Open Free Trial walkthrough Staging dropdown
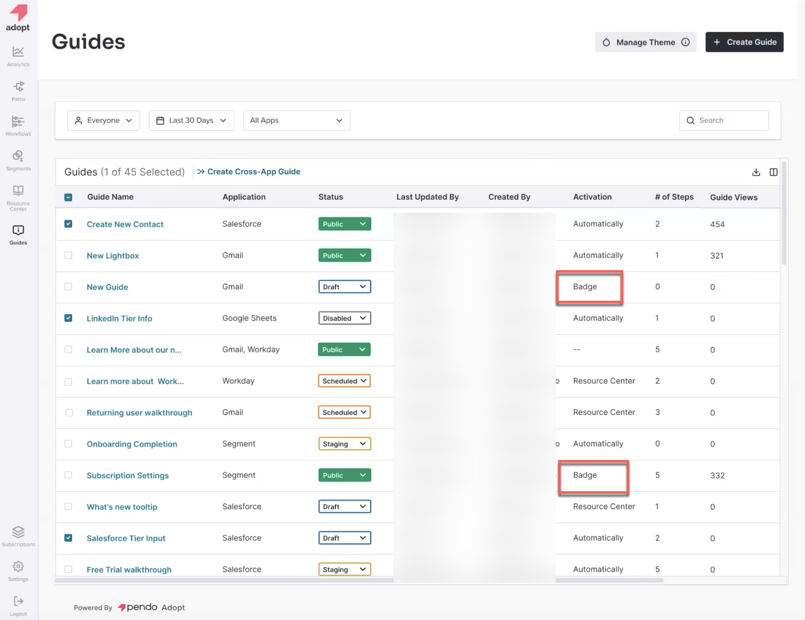 tap(344, 569)
